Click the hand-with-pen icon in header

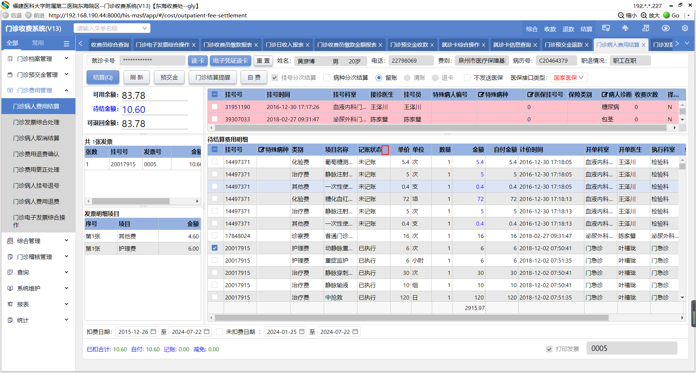tap(625, 28)
